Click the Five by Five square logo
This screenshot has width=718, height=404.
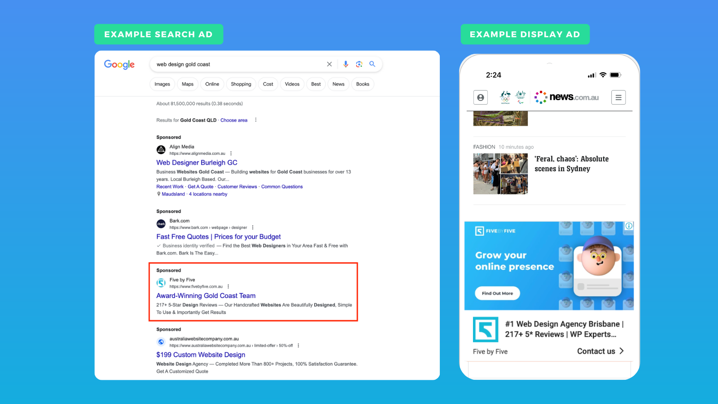click(x=486, y=329)
